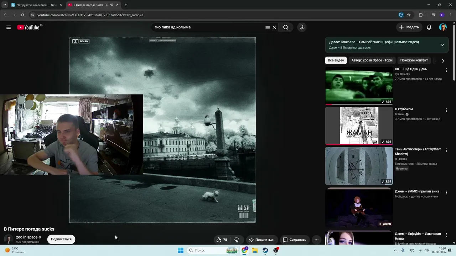The height and width of the screenshot is (256, 456).
Task: Focus the browser address bar URL
Action: coord(90,15)
